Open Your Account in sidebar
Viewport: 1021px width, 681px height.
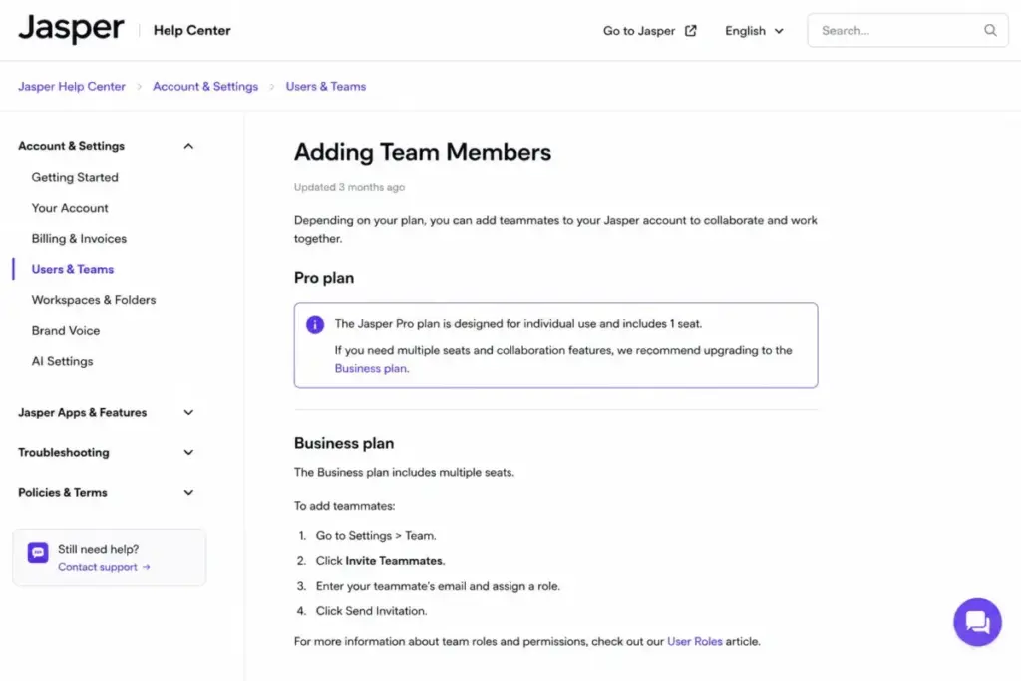70,208
